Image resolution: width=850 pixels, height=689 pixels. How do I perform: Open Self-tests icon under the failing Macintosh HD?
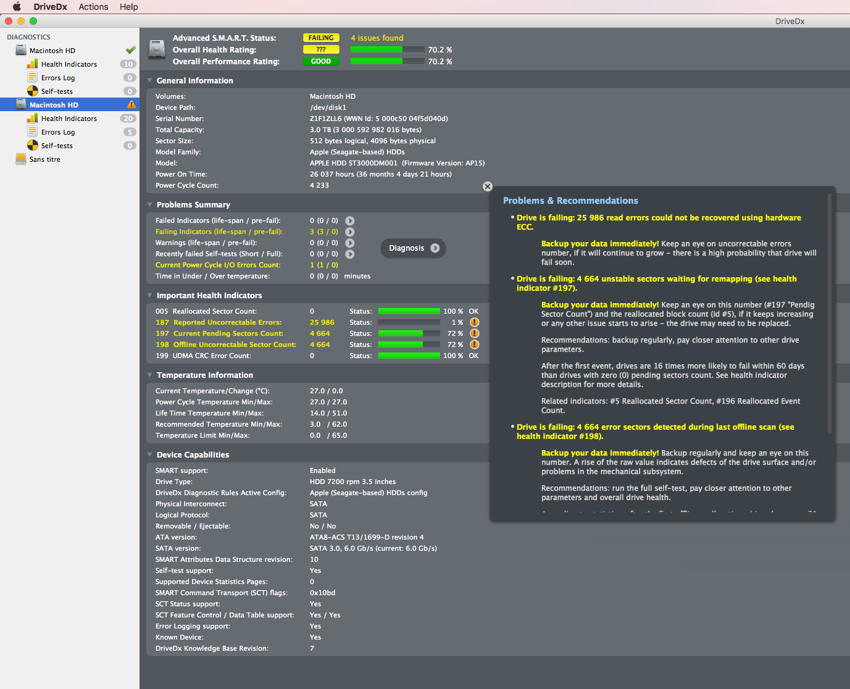[x=33, y=146]
